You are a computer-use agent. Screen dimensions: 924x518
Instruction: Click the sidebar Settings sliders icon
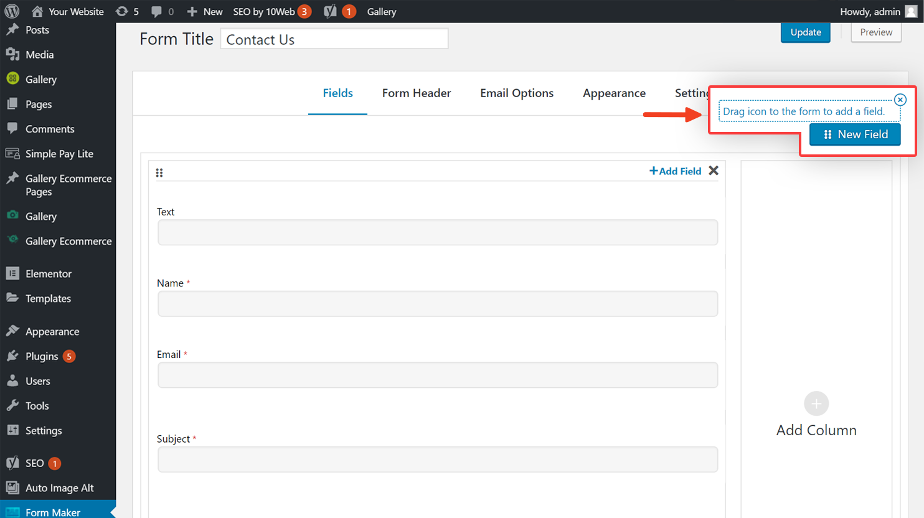click(12, 430)
